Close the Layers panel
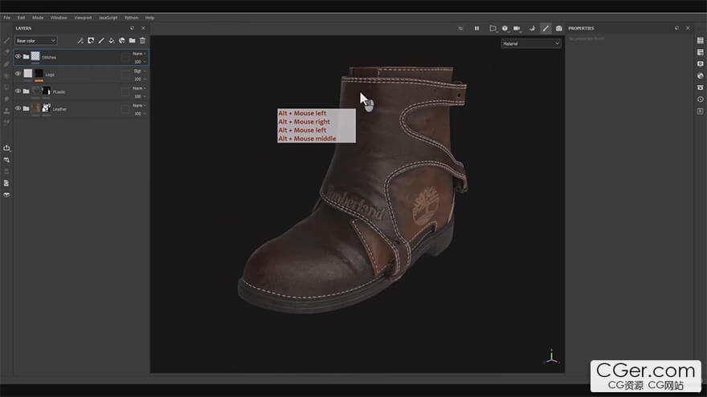This screenshot has width=707, height=397. click(x=143, y=28)
